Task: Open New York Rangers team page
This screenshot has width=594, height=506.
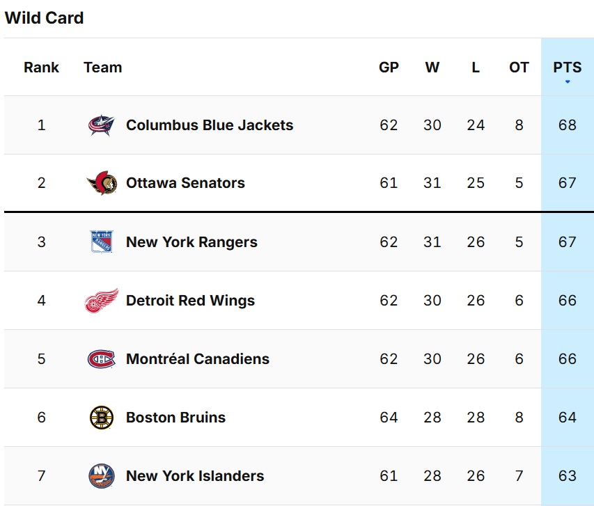Action: click(x=192, y=242)
